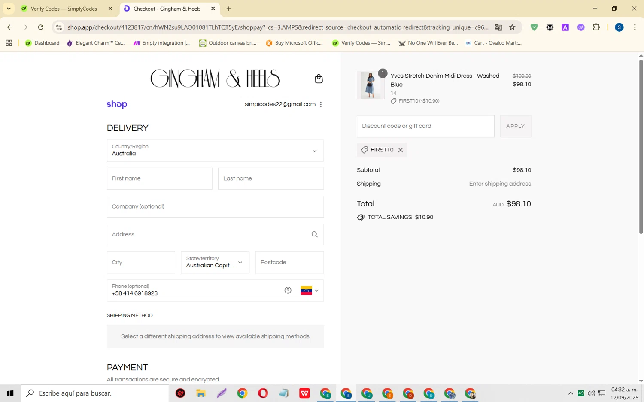Open Chrome three-dot menu
Image resolution: width=644 pixels, height=402 pixels.
[635, 27]
